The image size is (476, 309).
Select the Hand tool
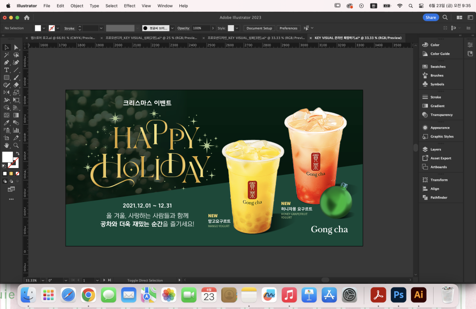coord(6,146)
